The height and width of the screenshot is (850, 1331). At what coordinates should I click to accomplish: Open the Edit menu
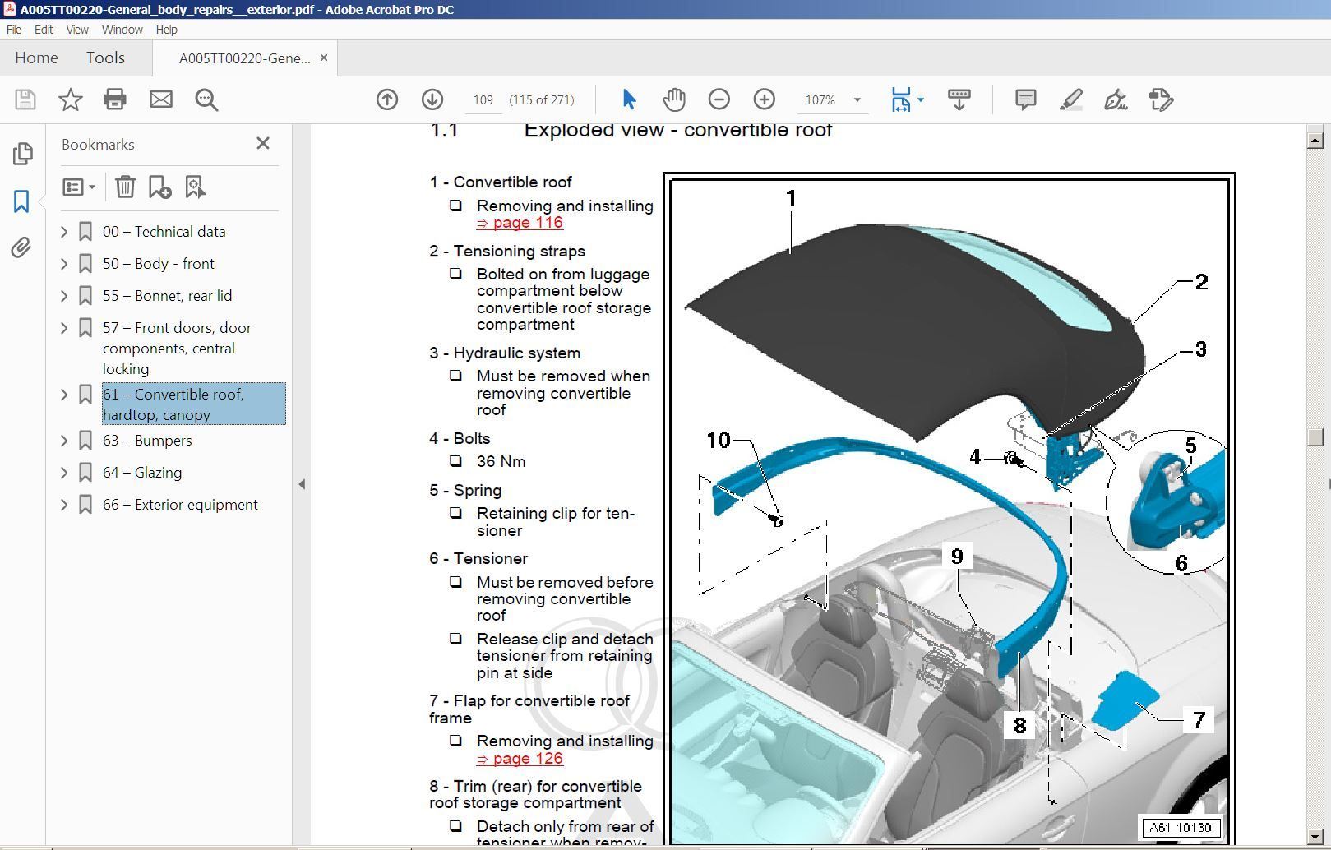pos(44,30)
